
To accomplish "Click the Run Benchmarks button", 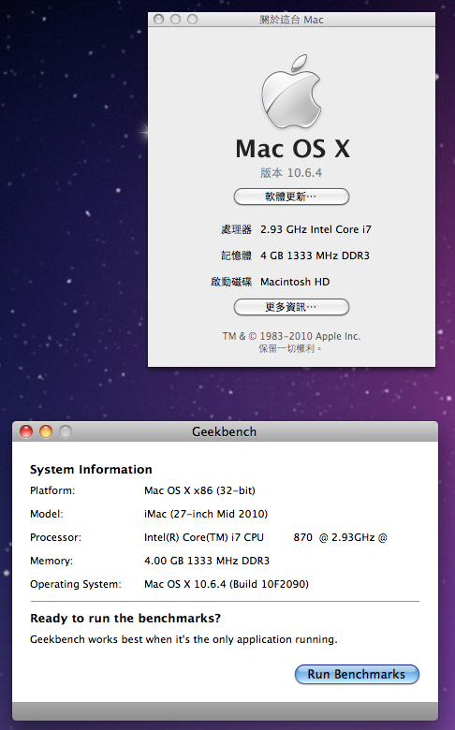I will tap(357, 674).
